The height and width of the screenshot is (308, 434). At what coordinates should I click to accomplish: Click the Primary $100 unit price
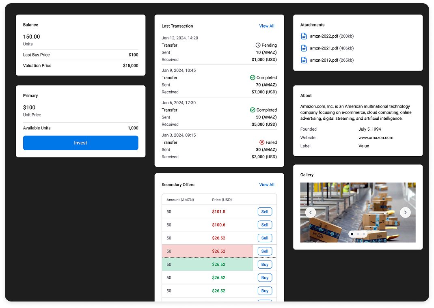[x=29, y=108]
